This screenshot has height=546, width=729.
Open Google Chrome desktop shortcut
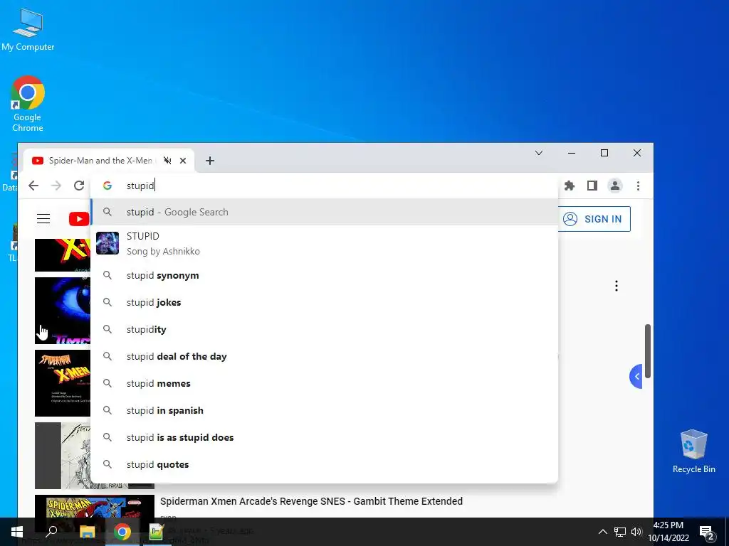point(28,104)
